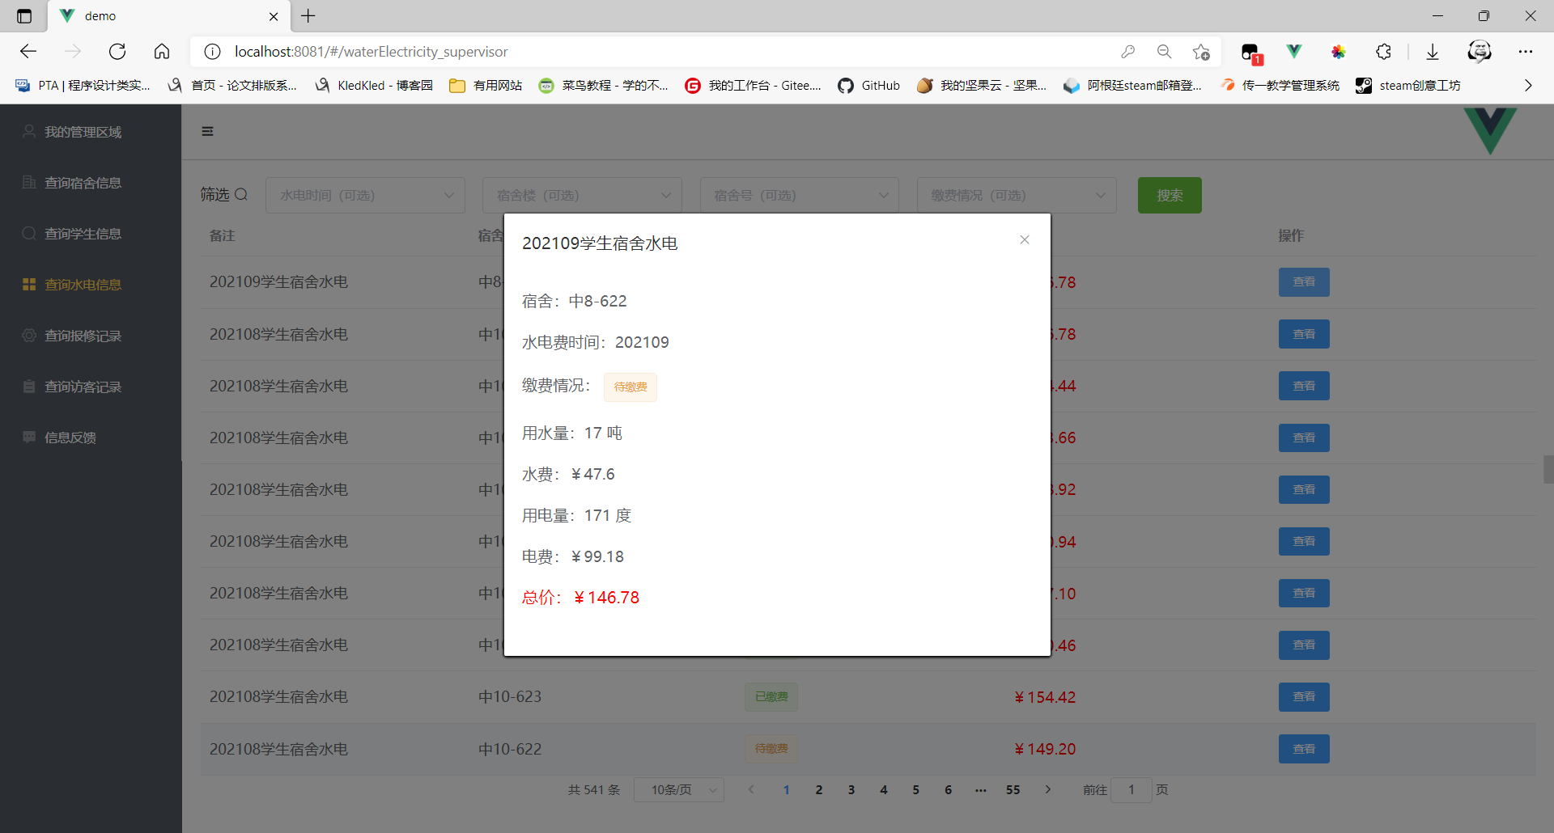This screenshot has width=1554, height=833.
Task: Click 总价: ¥146.78 text in dialog
Action: (x=580, y=598)
